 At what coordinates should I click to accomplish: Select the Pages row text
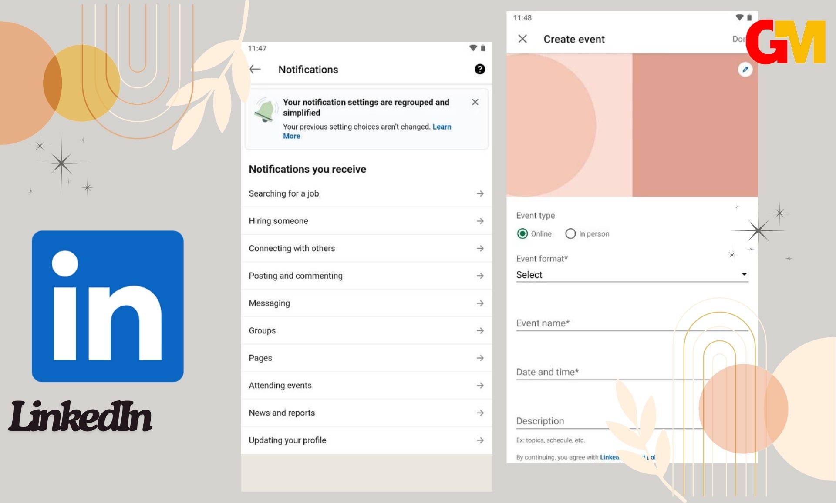pyautogui.click(x=260, y=358)
